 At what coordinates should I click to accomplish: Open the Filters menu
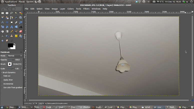tap(86, 9)
